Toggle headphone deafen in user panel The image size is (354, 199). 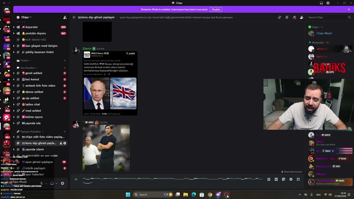52,183
